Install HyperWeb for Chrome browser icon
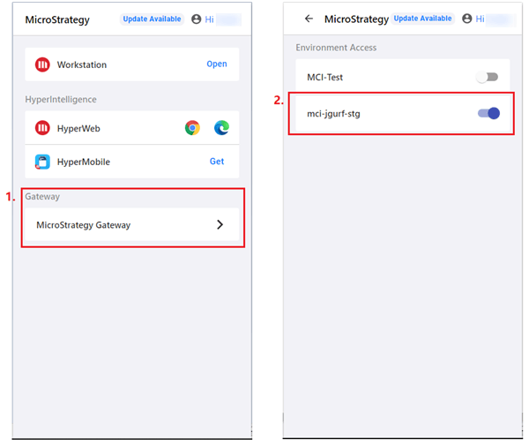The image size is (529, 445). click(x=192, y=128)
